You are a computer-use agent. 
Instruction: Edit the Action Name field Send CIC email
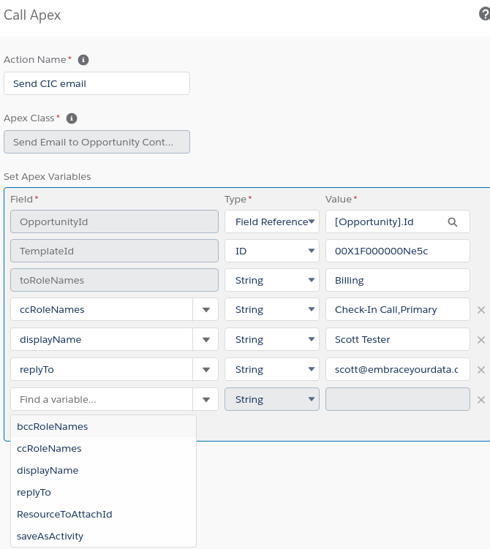[x=97, y=83]
